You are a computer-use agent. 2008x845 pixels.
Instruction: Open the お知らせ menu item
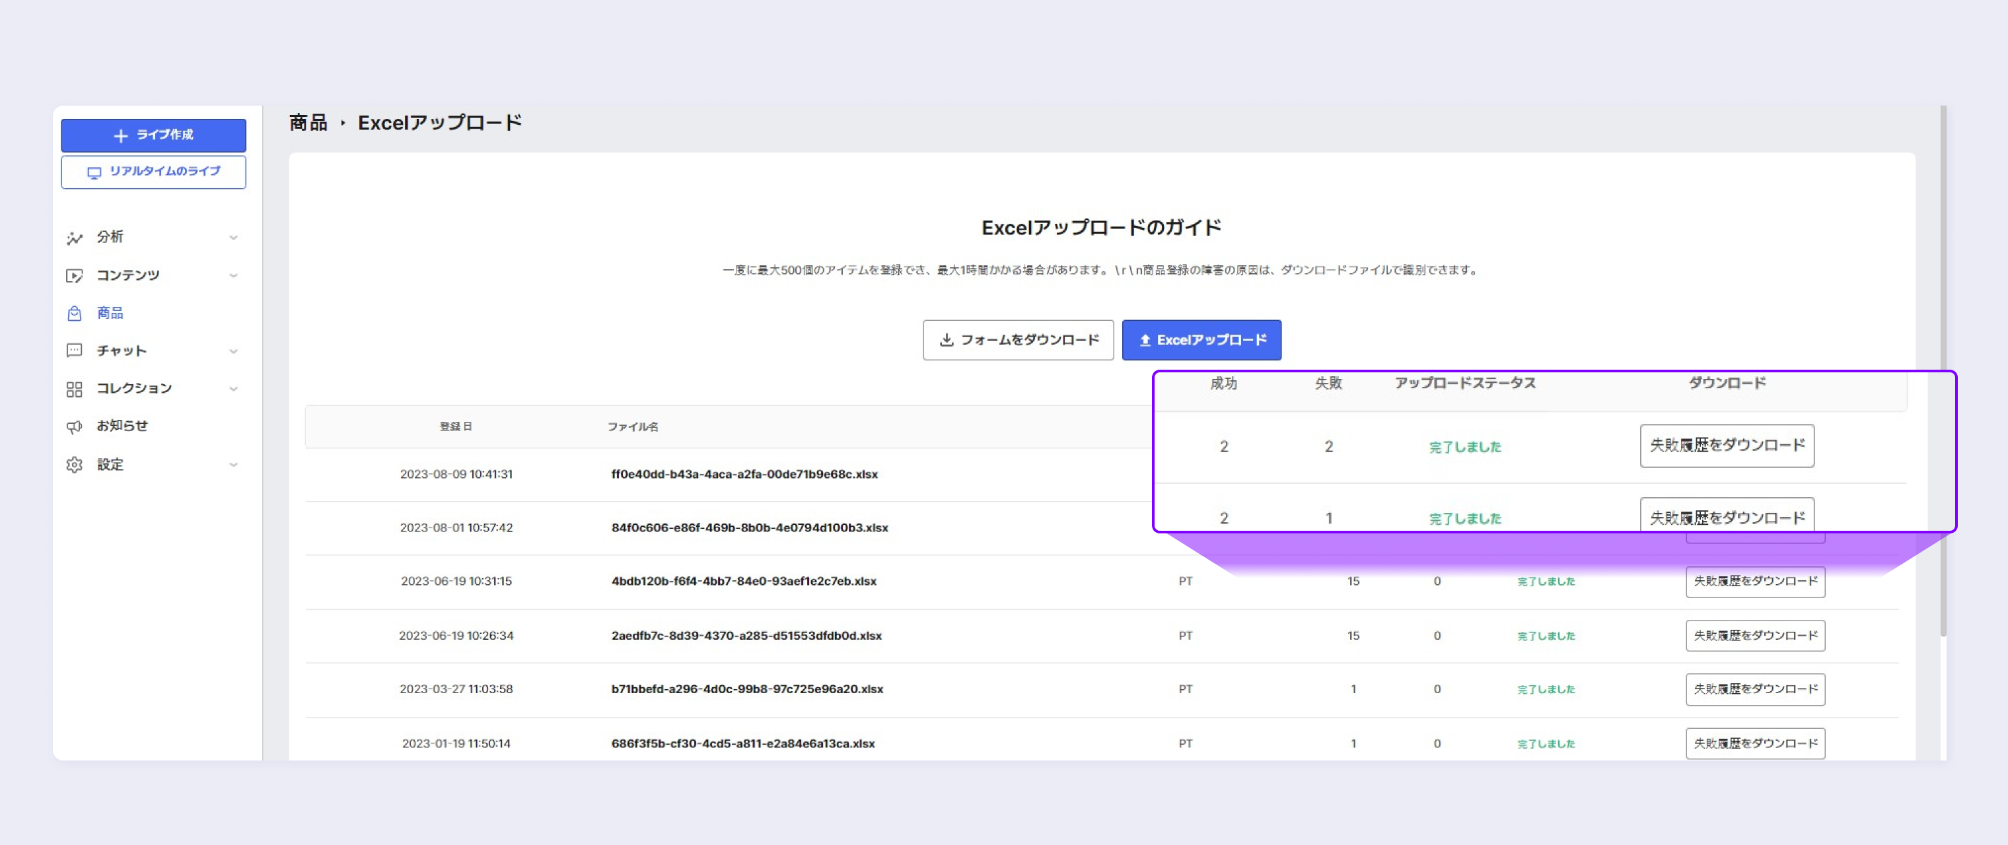point(122,426)
